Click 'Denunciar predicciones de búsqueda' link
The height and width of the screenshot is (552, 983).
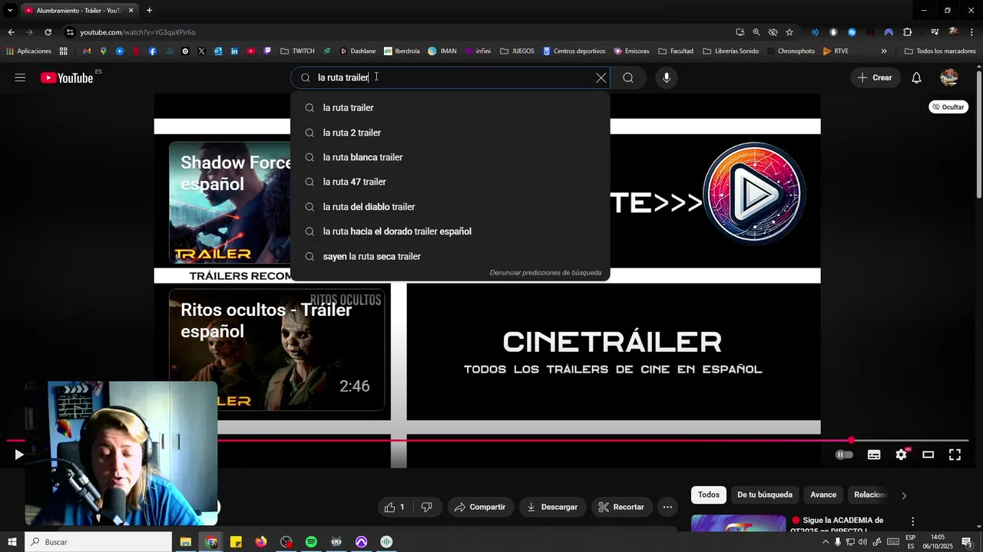(545, 272)
